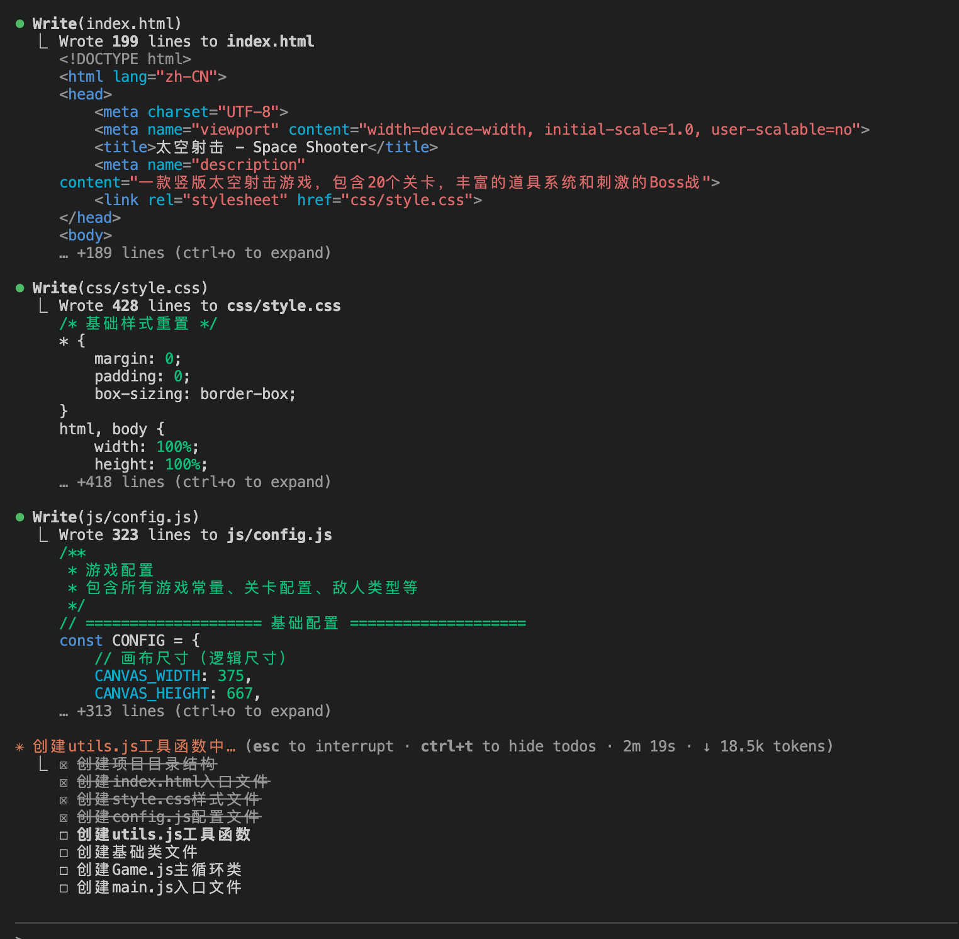Image resolution: width=959 pixels, height=939 pixels.
Task: Click the empty box for 创建基础类文件
Action: [64, 853]
